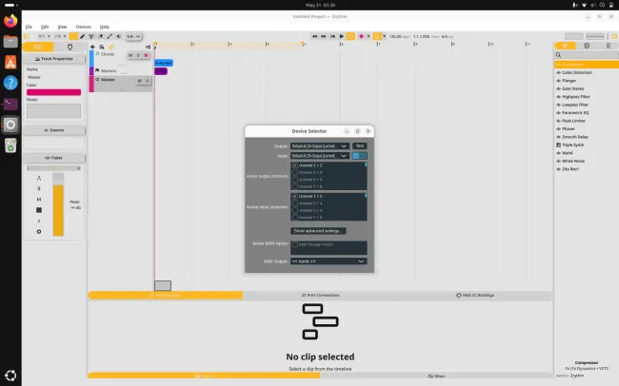Mute the Master track in tracklist

pos(139,81)
